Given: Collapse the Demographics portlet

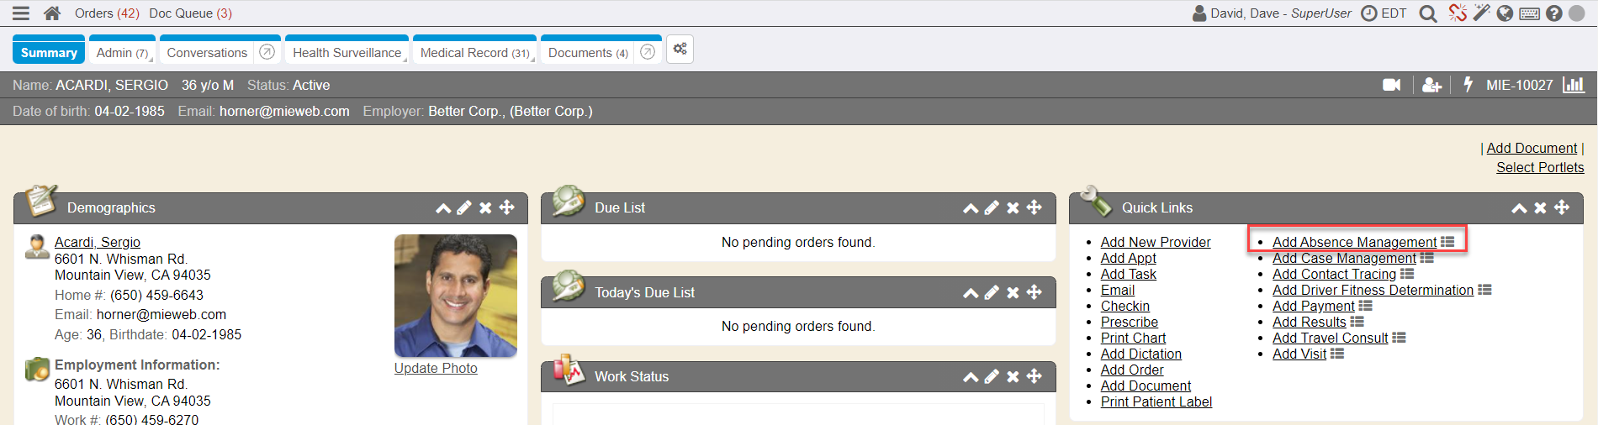Looking at the screenshot, I should tap(443, 208).
